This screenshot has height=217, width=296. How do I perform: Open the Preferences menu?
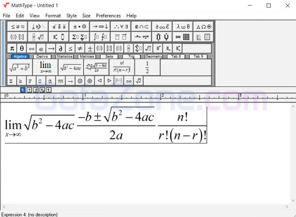[108, 16]
